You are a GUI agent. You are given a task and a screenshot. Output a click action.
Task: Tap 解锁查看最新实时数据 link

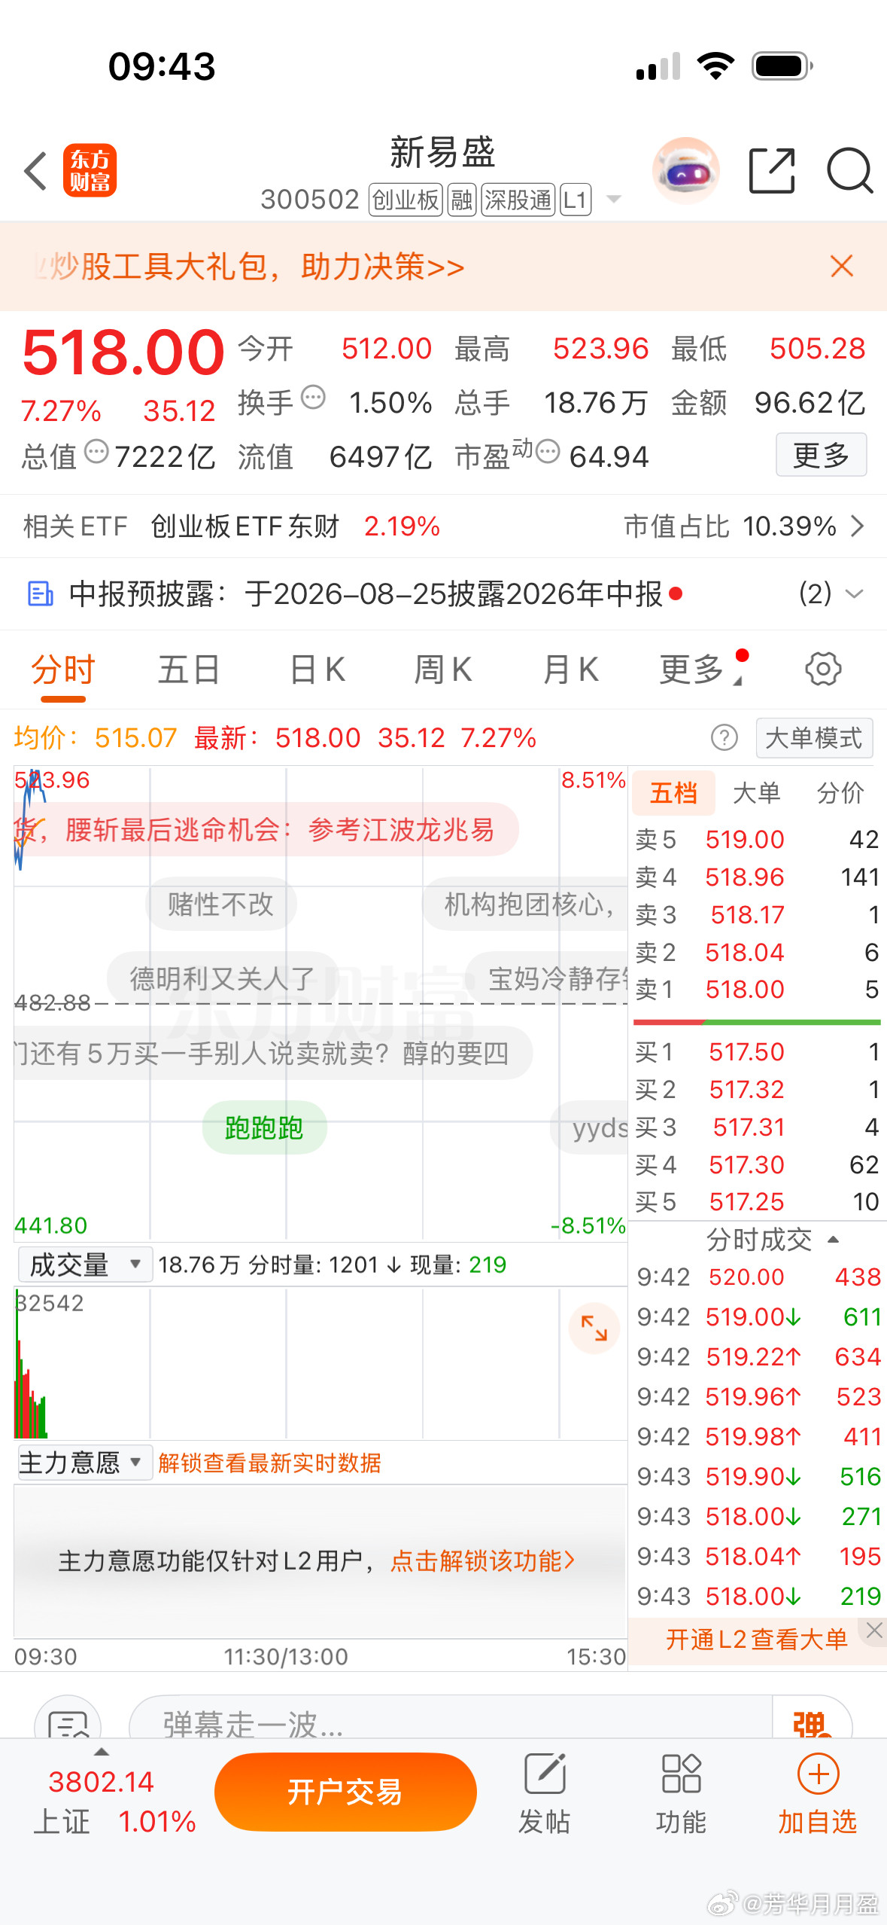(269, 1463)
